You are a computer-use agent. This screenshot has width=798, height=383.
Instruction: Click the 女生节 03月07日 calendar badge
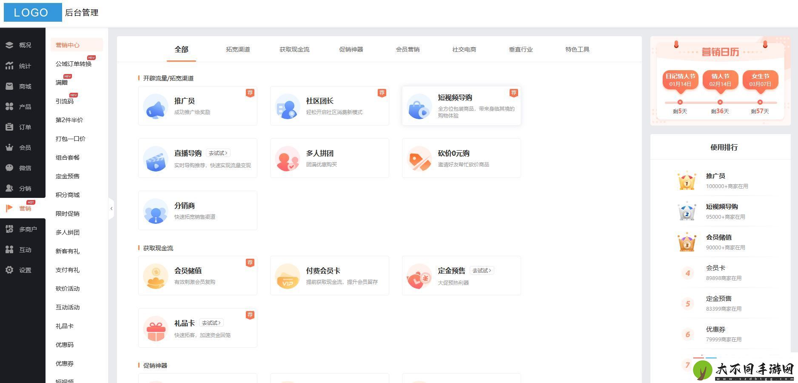tap(760, 80)
